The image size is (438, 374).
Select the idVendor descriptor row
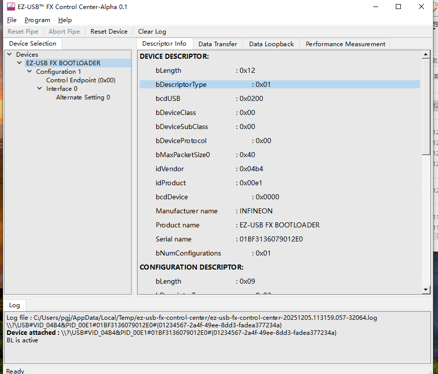pos(280,169)
